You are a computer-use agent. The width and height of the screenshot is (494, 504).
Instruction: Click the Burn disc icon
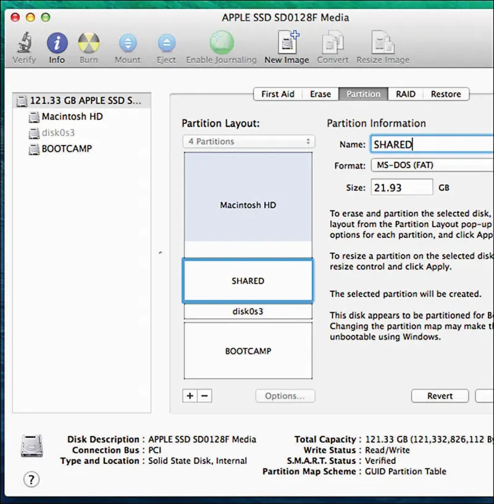(x=88, y=44)
